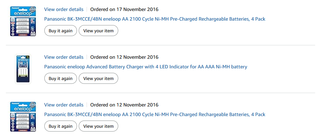This screenshot has width=321, height=136.
Task: View your item for 17 November batteries
Action: (98, 31)
